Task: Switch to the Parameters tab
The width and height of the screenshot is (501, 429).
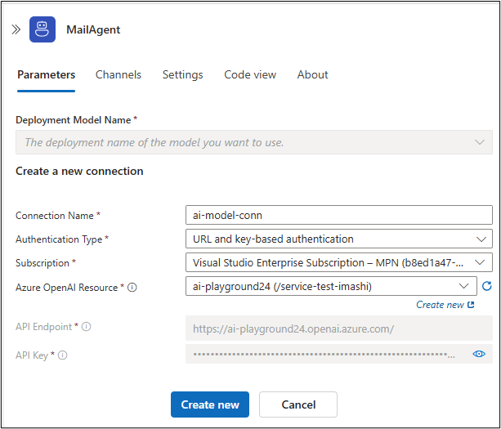Action: coord(46,74)
